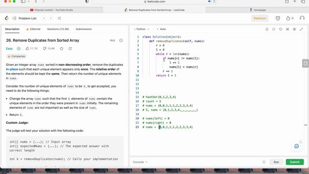The height and width of the screenshot is (174, 309).
Task: Open browser share icon
Action: coord(287,1)
